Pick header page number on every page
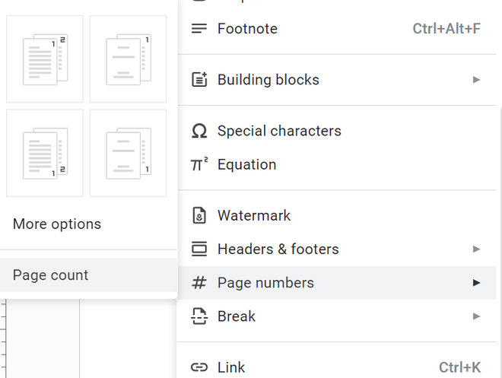This screenshot has width=502, height=378. pos(45,59)
